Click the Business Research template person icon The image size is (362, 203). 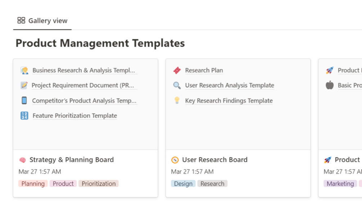[x=24, y=70]
